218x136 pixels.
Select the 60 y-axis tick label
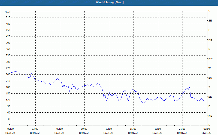(x=9, y=113)
